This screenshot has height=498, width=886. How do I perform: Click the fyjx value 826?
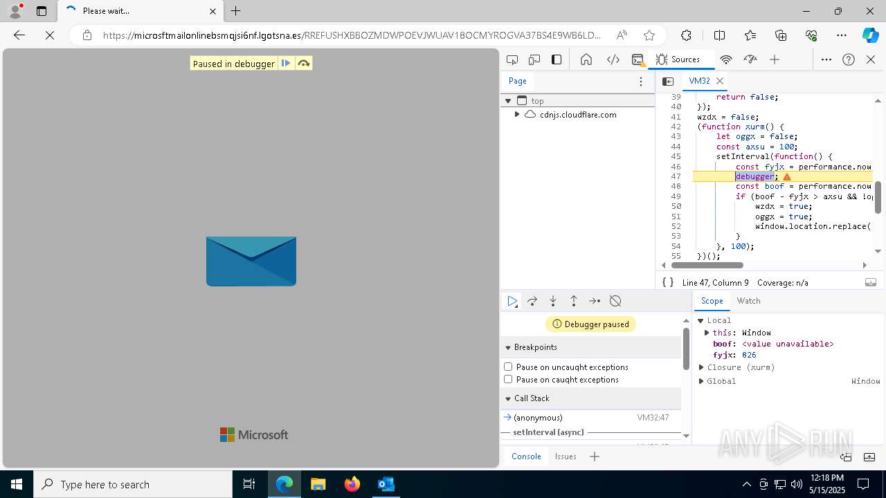tap(749, 355)
